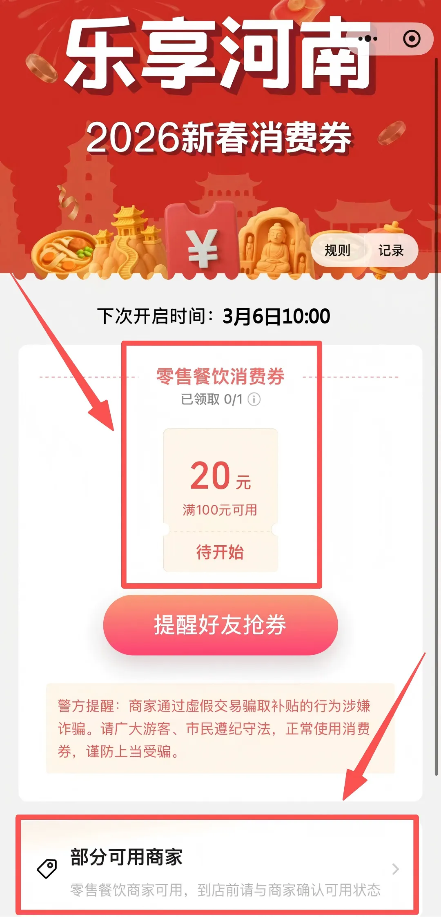Click the 零售餐饮消费券 section title
The image size is (441, 917).
point(220,376)
